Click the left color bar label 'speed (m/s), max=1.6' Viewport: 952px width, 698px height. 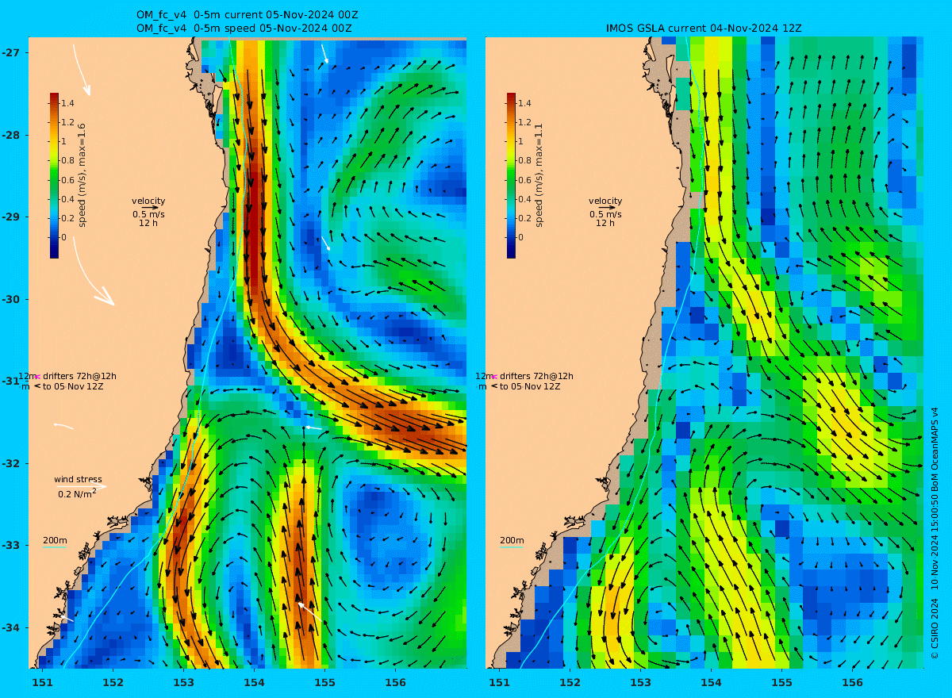coord(82,174)
